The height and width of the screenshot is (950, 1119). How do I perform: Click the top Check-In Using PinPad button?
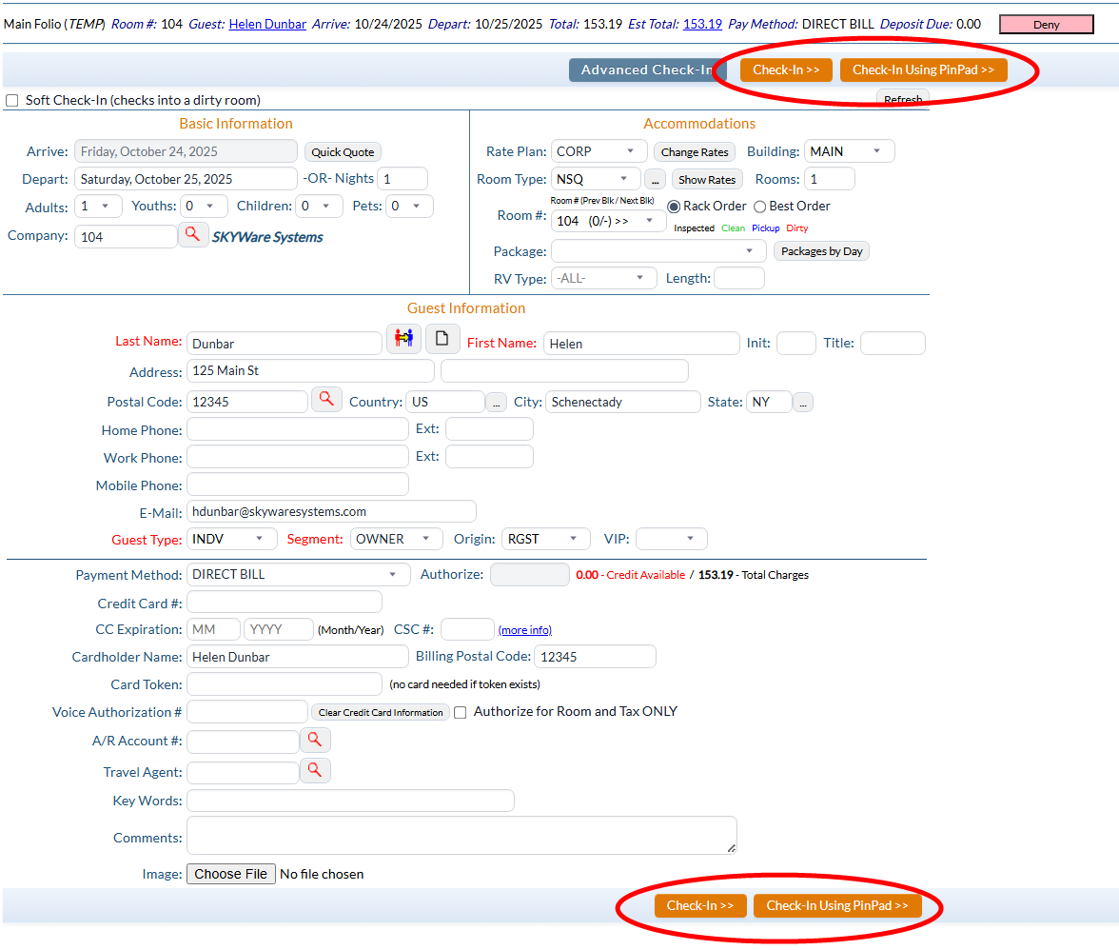[923, 69]
